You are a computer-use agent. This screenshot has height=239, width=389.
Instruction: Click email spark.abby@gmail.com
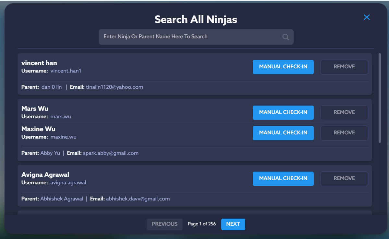pos(111,153)
